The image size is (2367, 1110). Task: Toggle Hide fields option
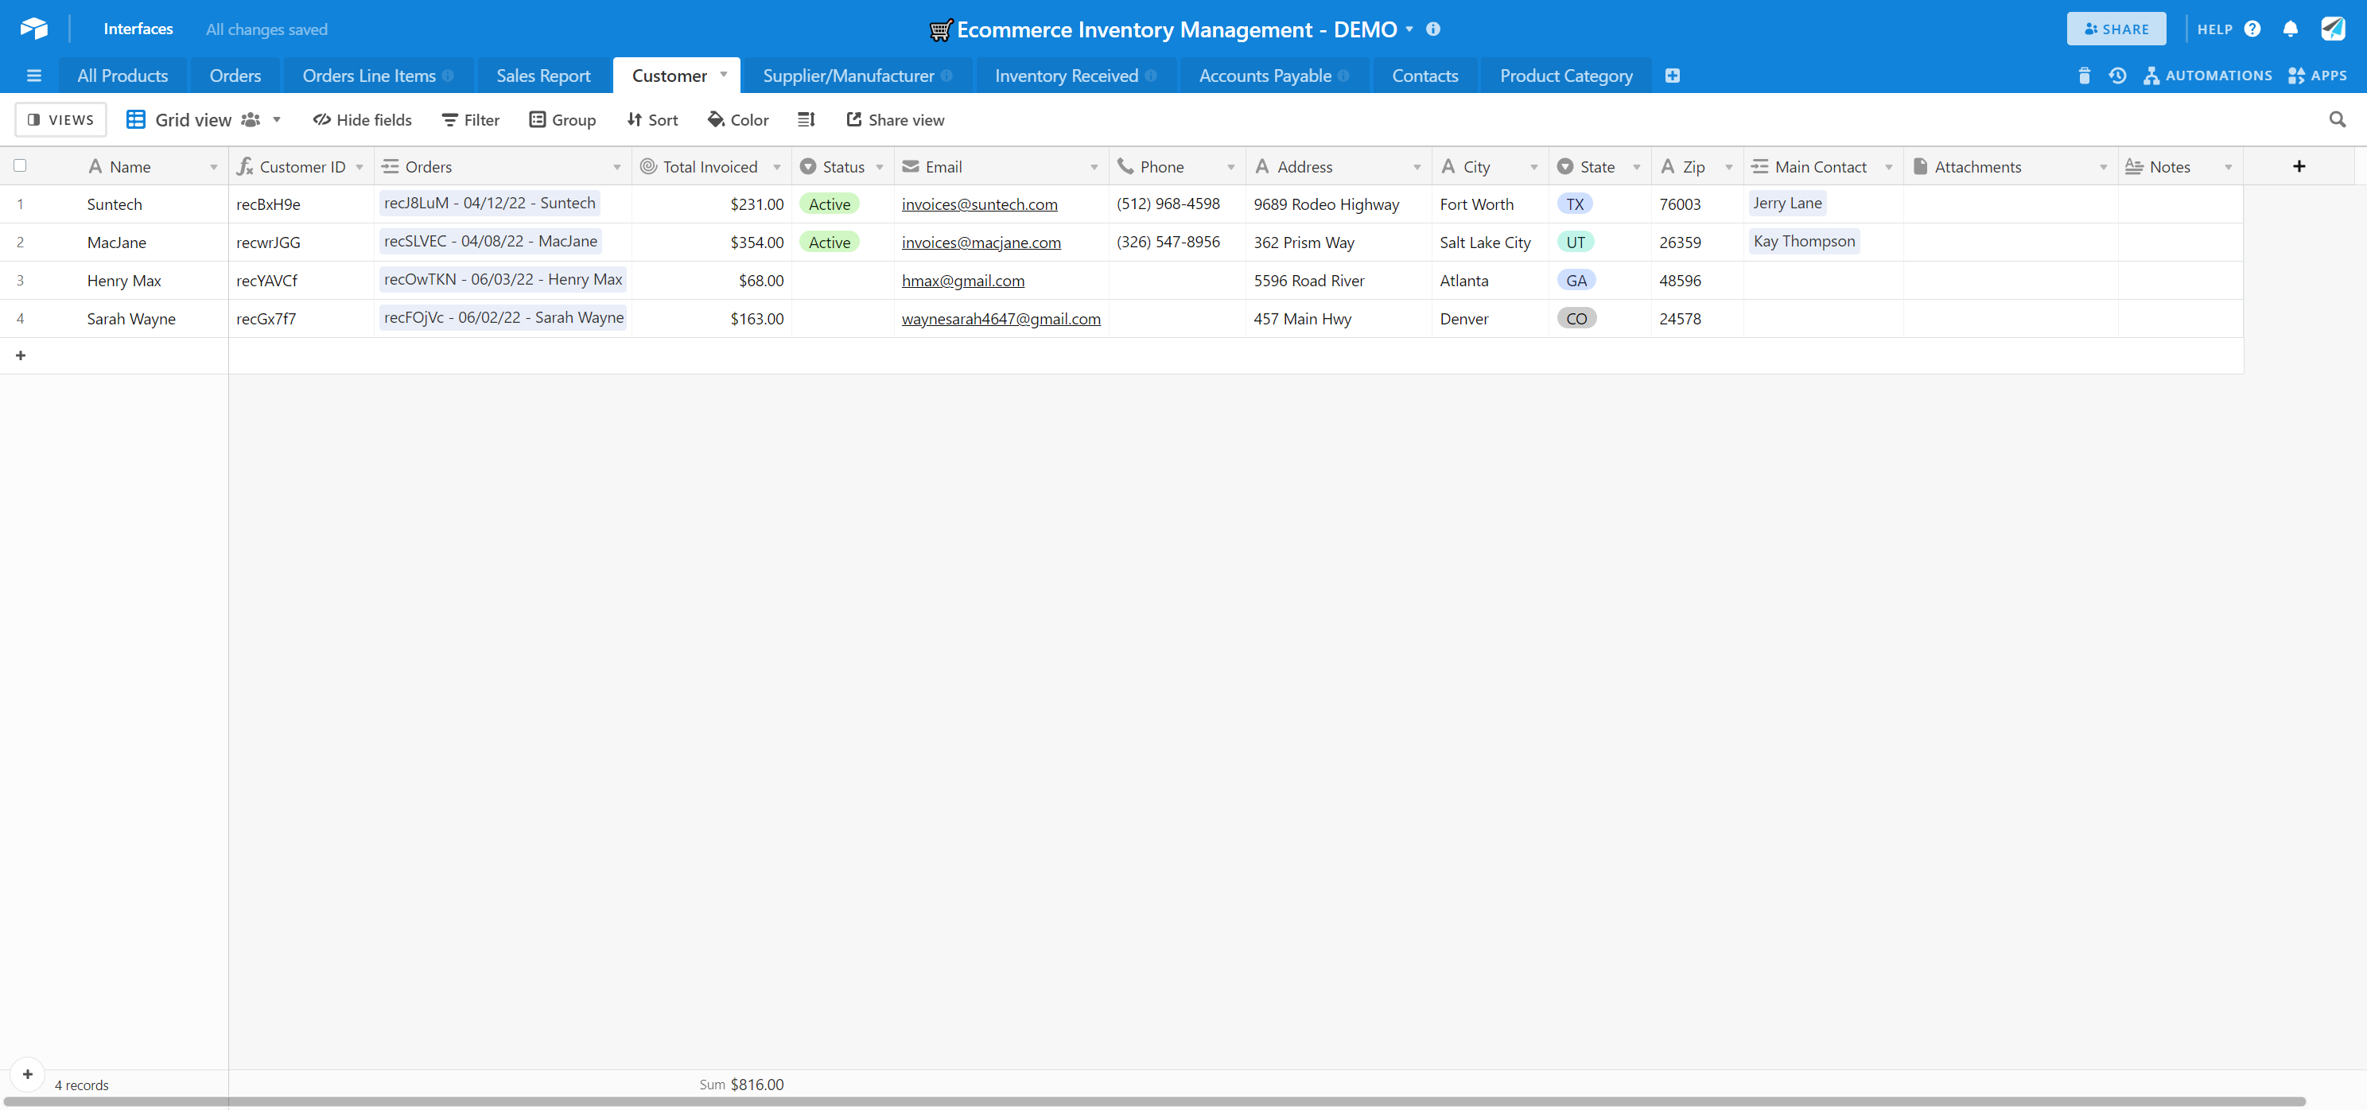(x=362, y=119)
